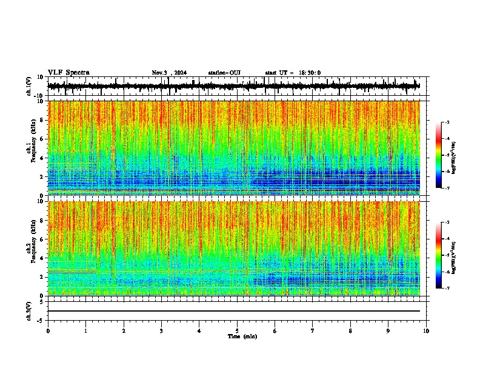Click the ch.2 "Frequency (kHz)" axis label
Viewport: 480px width, 371px height.
click(33, 241)
